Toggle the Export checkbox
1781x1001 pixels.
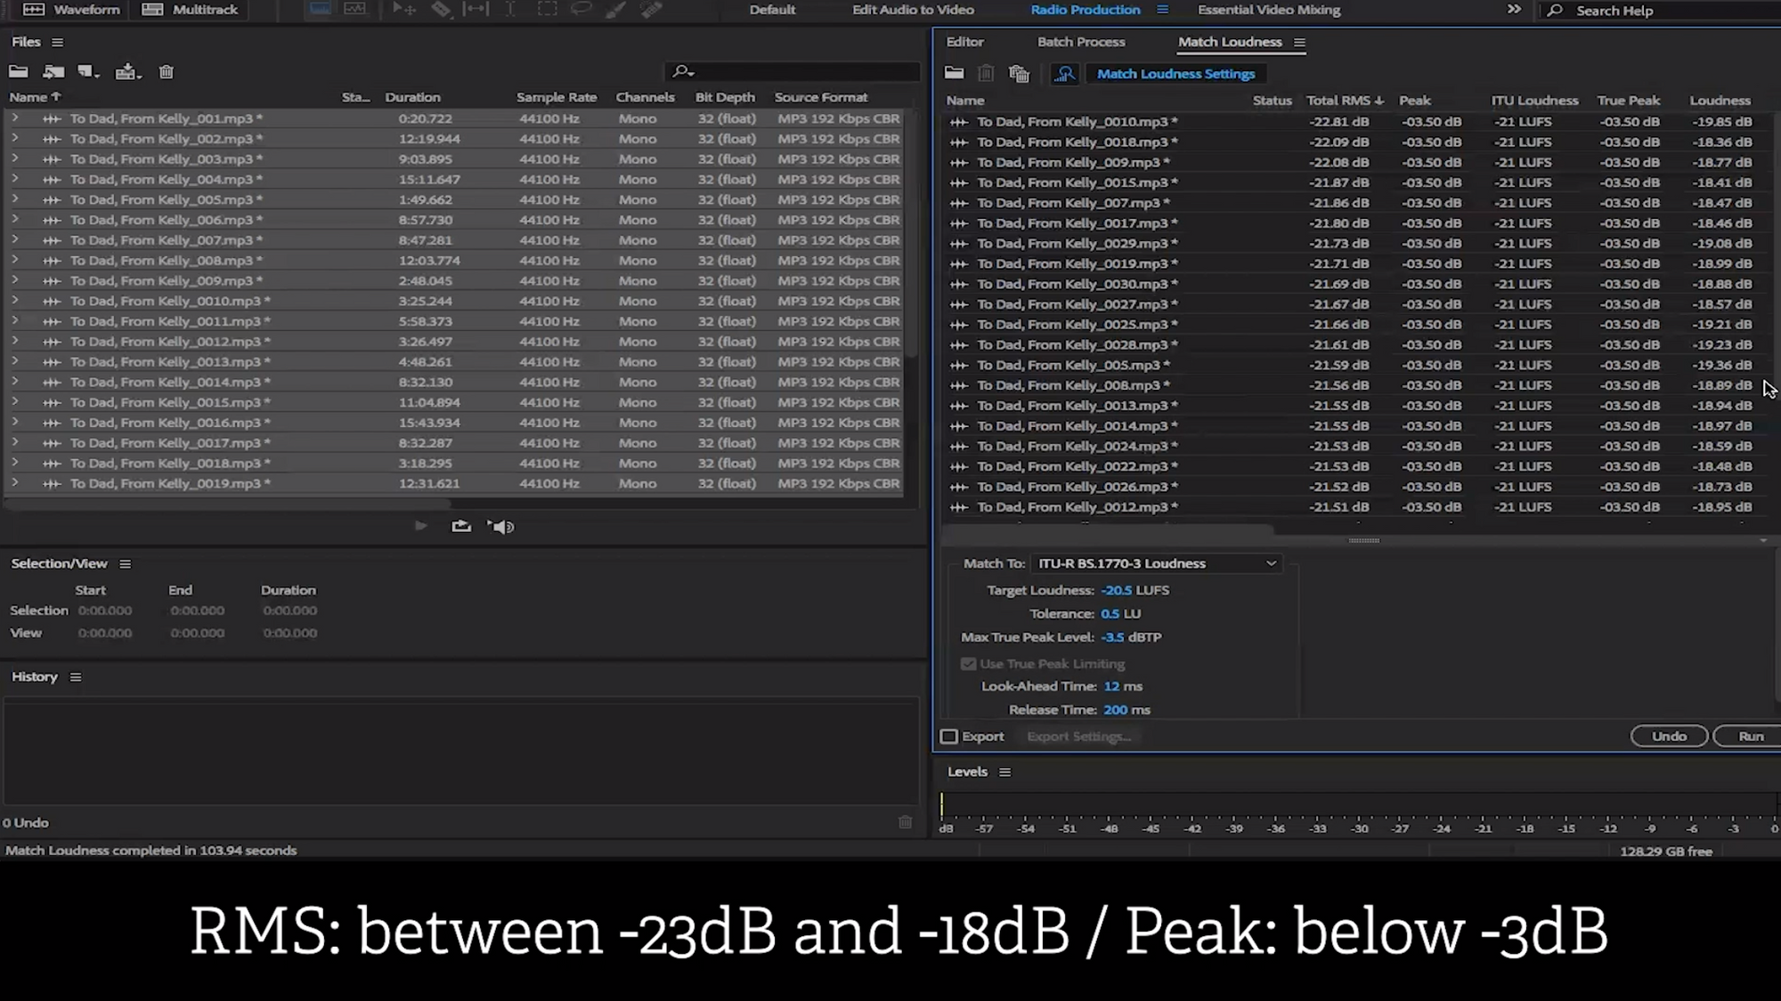pyautogui.click(x=949, y=737)
